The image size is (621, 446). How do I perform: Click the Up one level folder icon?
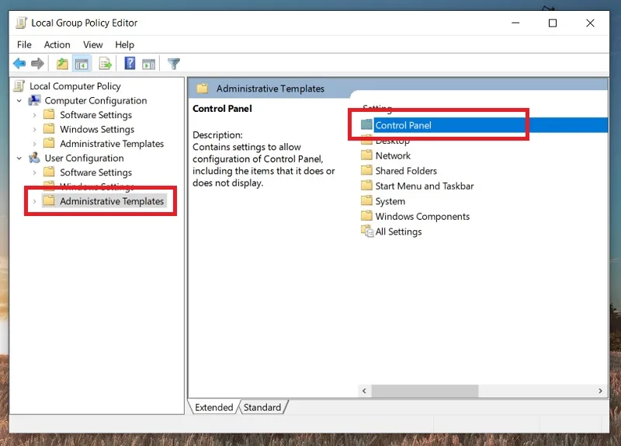(62, 64)
